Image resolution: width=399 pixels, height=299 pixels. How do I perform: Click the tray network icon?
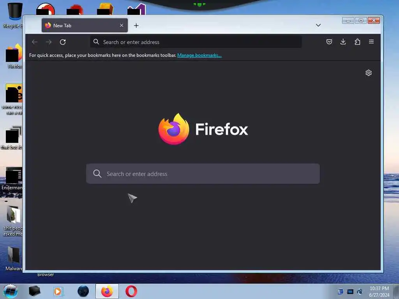(360, 291)
